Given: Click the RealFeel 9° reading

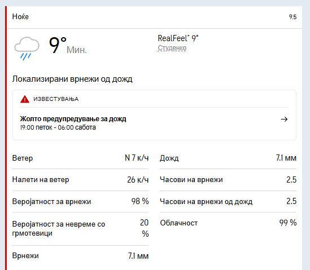Looking at the screenshot, I should [x=178, y=38].
